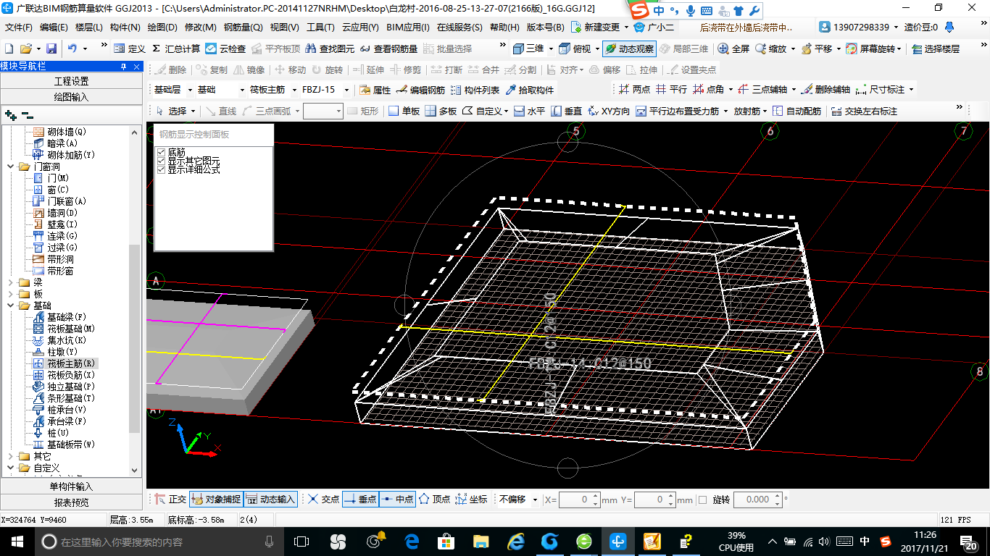The height and width of the screenshot is (556, 990).
Task: Run 汇总计算 summary calculation
Action: pyautogui.click(x=176, y=49)
